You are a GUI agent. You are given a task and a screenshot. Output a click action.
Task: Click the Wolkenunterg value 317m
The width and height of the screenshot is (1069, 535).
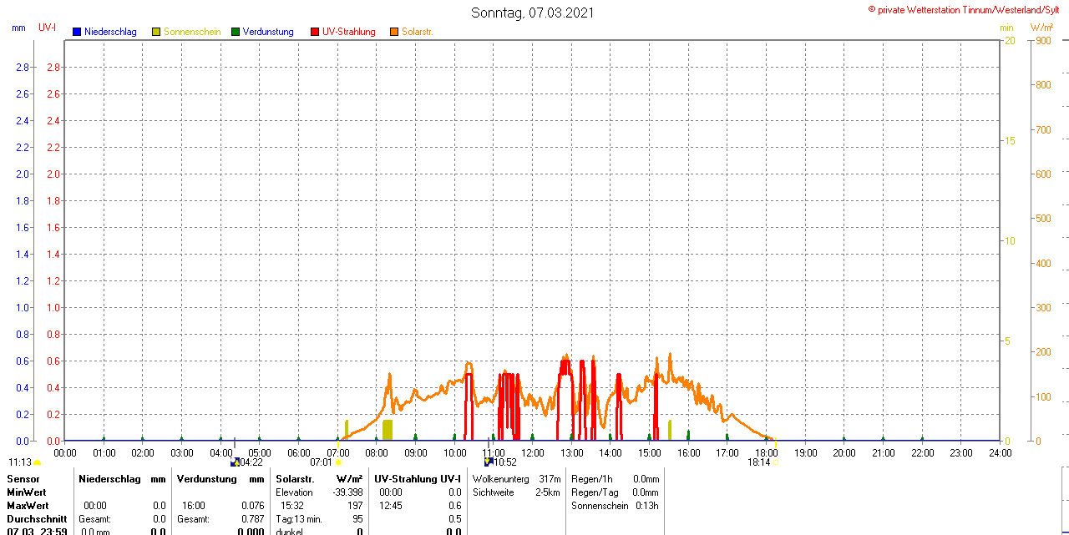[550, 479]
